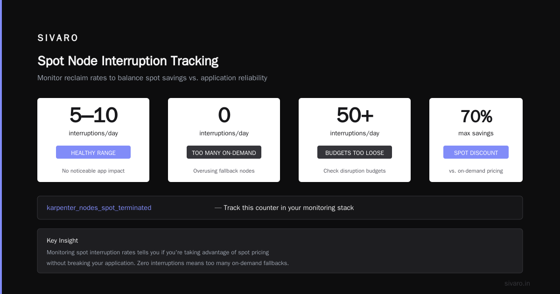Click the SPOT DISCOUNT badge
The height and width of the screenshot is (294, 560).
click(x=476, y=152)
